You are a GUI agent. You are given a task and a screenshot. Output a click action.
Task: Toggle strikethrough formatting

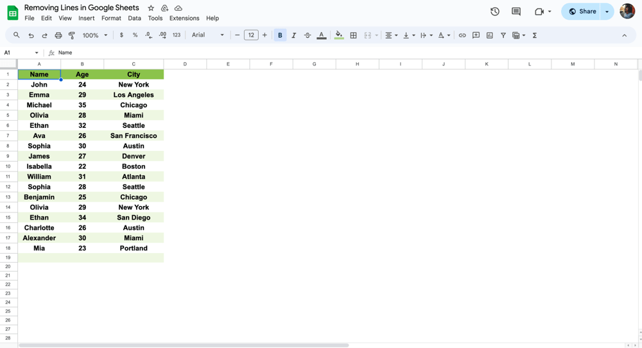(x=308, y=35)
